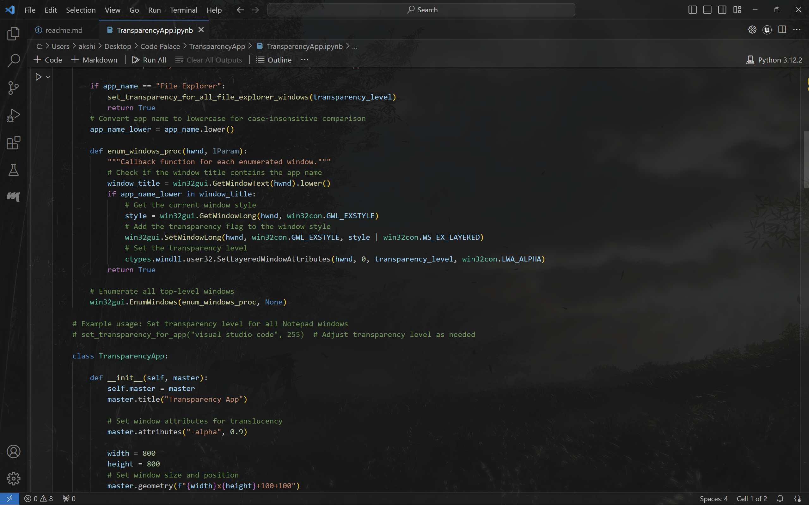
Task: Click the circled U icon in editor toolbar
Action: [767, 30]
